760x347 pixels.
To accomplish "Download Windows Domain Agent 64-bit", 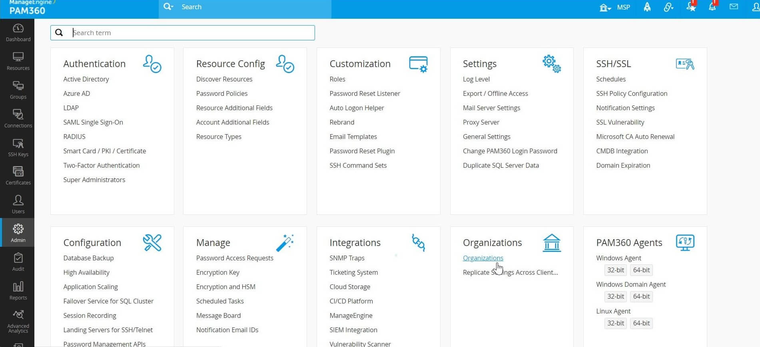I will [641, 296].
